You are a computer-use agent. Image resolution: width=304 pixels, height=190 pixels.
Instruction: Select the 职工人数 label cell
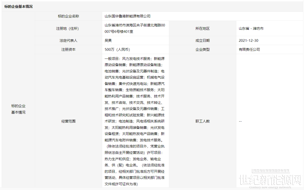pyautogui.click(x=202, y=121)
